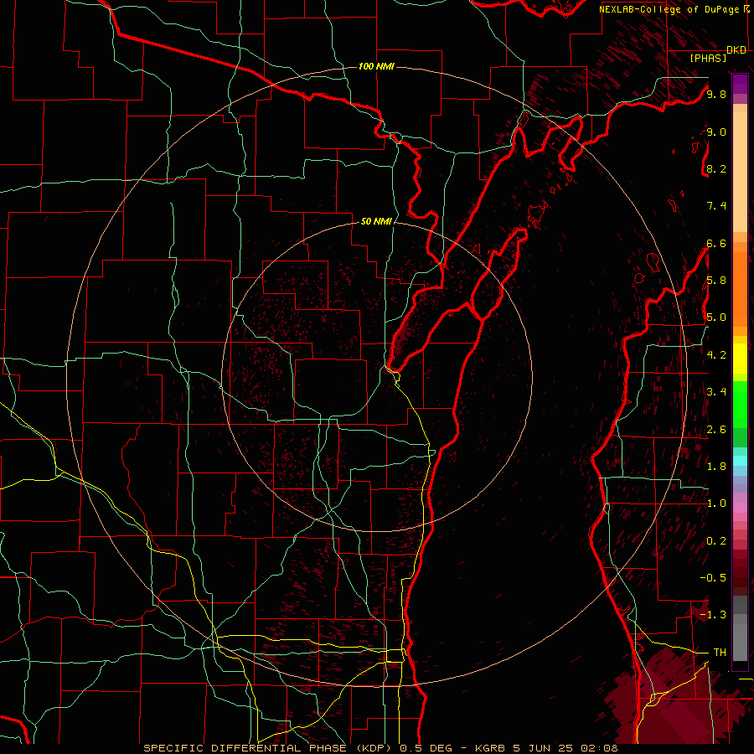Screen dimensions: 754x754
Task: Click the 9.8 value on the color scale
Action: (x=716, y=94)
